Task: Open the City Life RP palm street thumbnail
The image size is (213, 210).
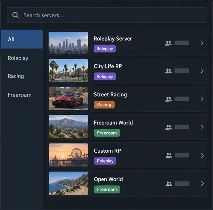Action: coord(68,71)
